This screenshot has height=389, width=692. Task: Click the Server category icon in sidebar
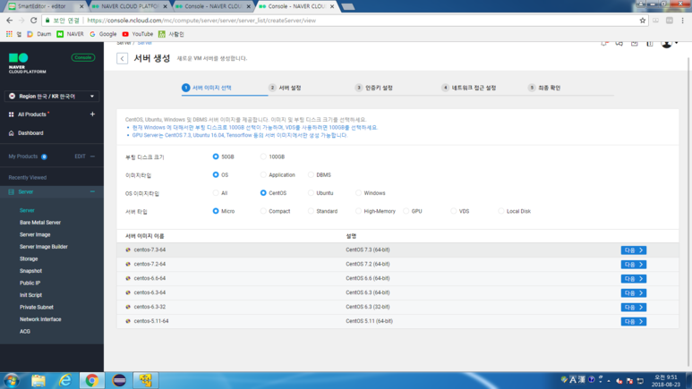click(11, 192)
